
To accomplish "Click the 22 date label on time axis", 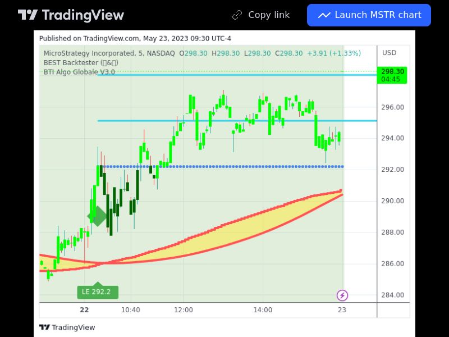I will coord(84,310).
